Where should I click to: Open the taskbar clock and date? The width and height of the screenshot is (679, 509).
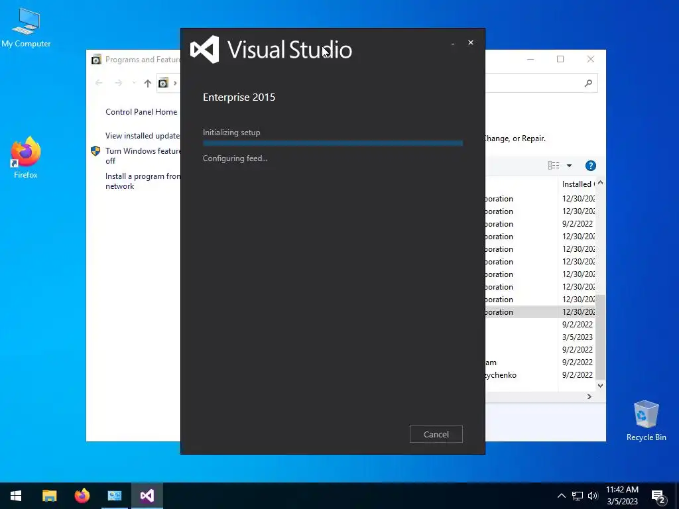point(622,496)
